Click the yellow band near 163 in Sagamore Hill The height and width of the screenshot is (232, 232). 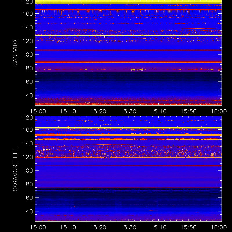pos(128,128)
